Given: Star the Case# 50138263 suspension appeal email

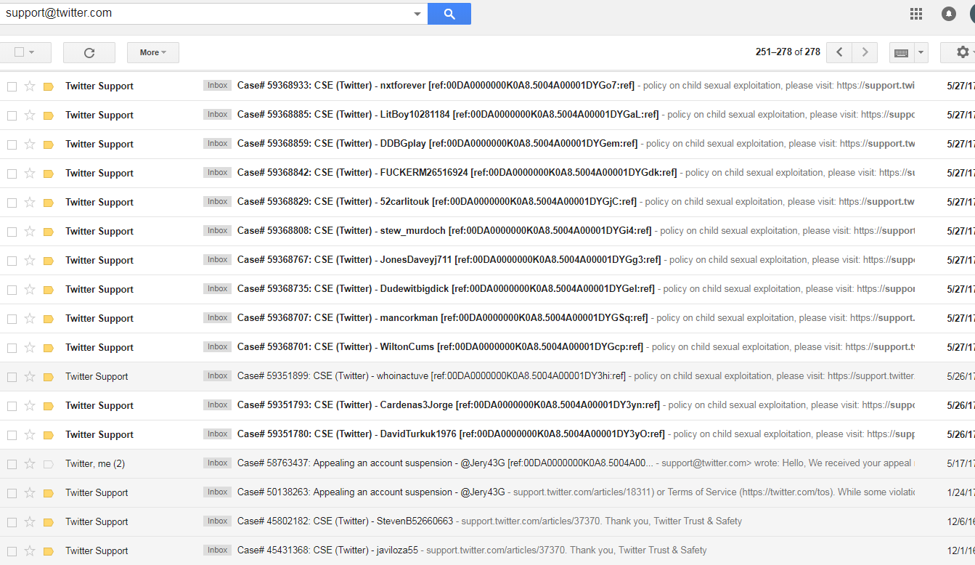Looking at the screenshot, I should pos(30,493).
